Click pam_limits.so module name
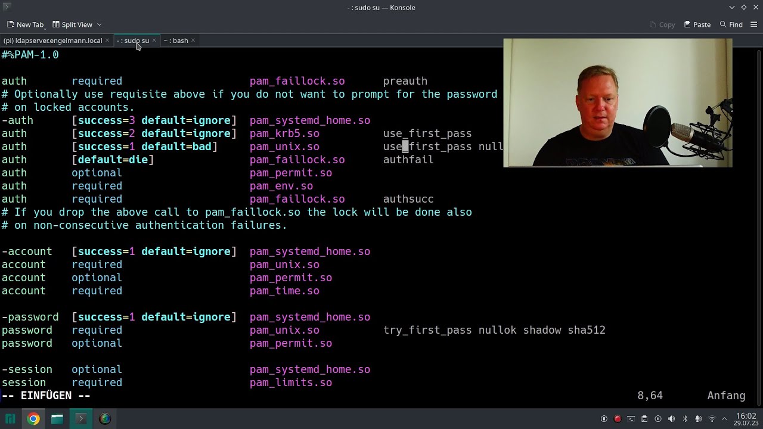 point(291,383)
